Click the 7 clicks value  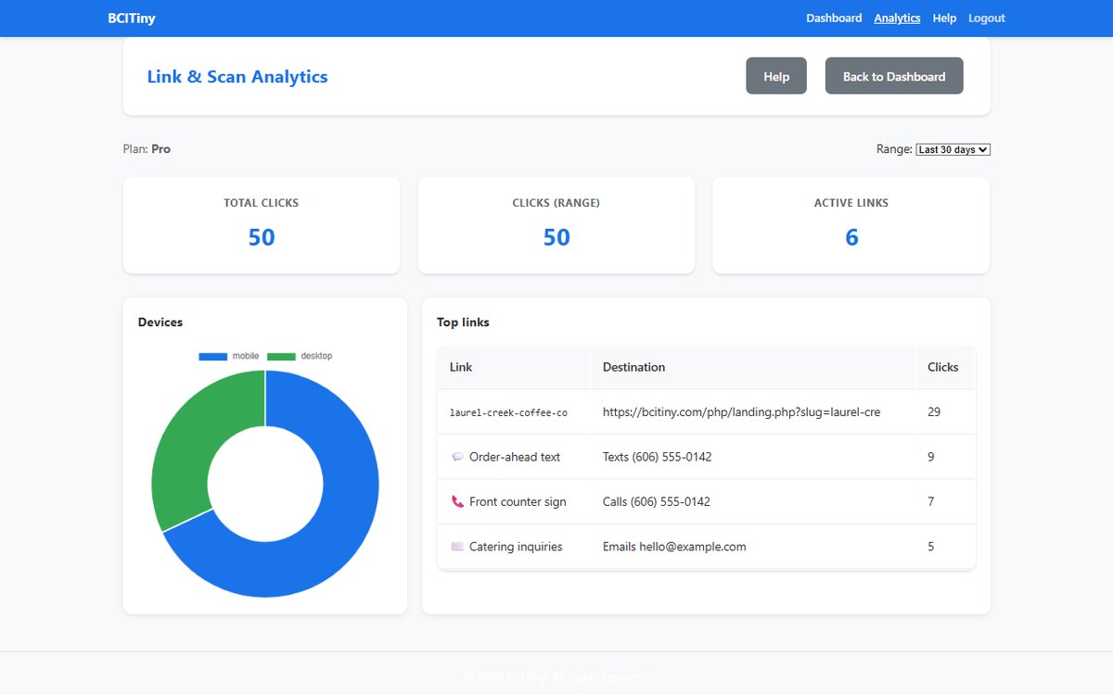(931, 501)
